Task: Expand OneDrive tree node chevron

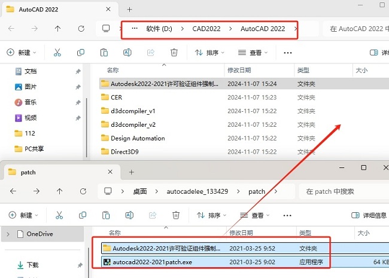Action: (8, 234)
